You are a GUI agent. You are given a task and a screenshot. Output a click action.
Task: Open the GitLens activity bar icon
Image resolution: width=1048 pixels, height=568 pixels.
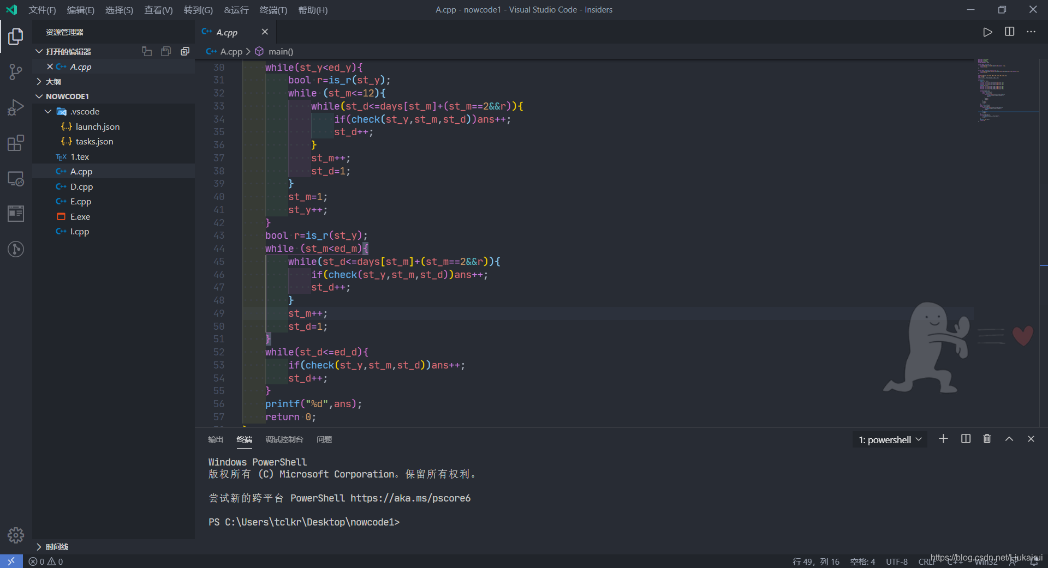(16, 249)
